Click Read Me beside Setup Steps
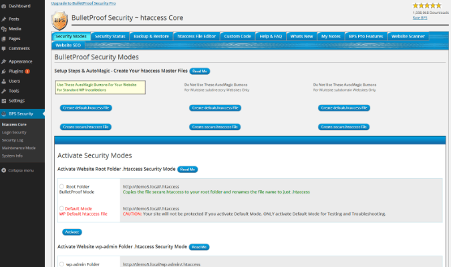The image size is (451, 267). pos(200,71)
